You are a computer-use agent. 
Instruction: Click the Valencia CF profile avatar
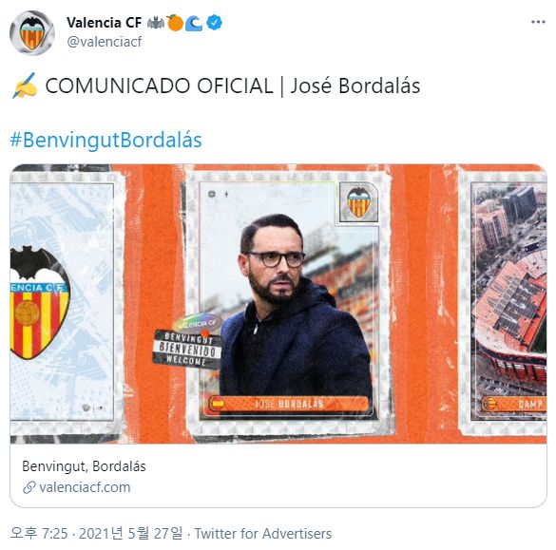tap(32, 33)
